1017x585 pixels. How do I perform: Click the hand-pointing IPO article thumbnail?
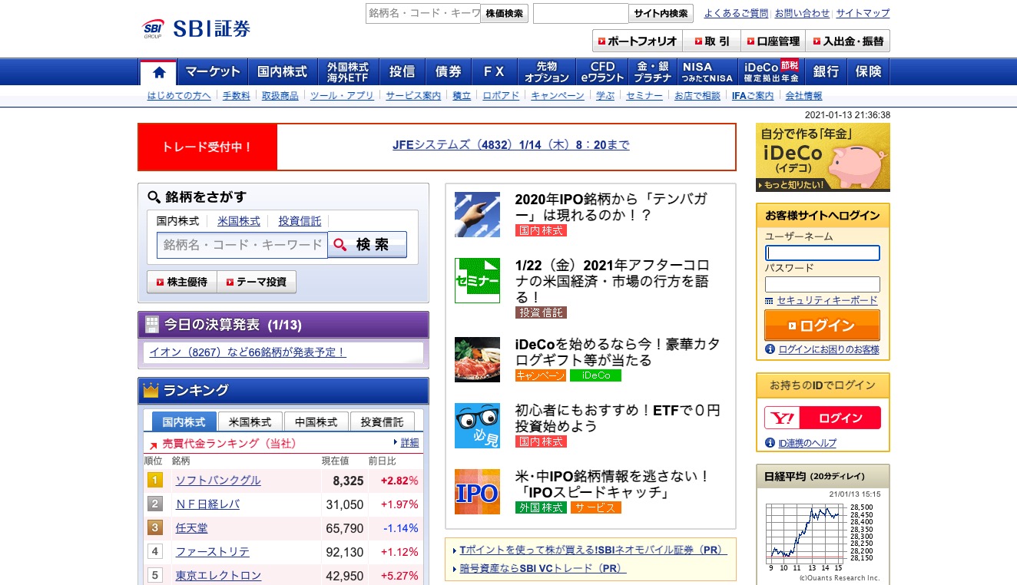click(477, 214)
